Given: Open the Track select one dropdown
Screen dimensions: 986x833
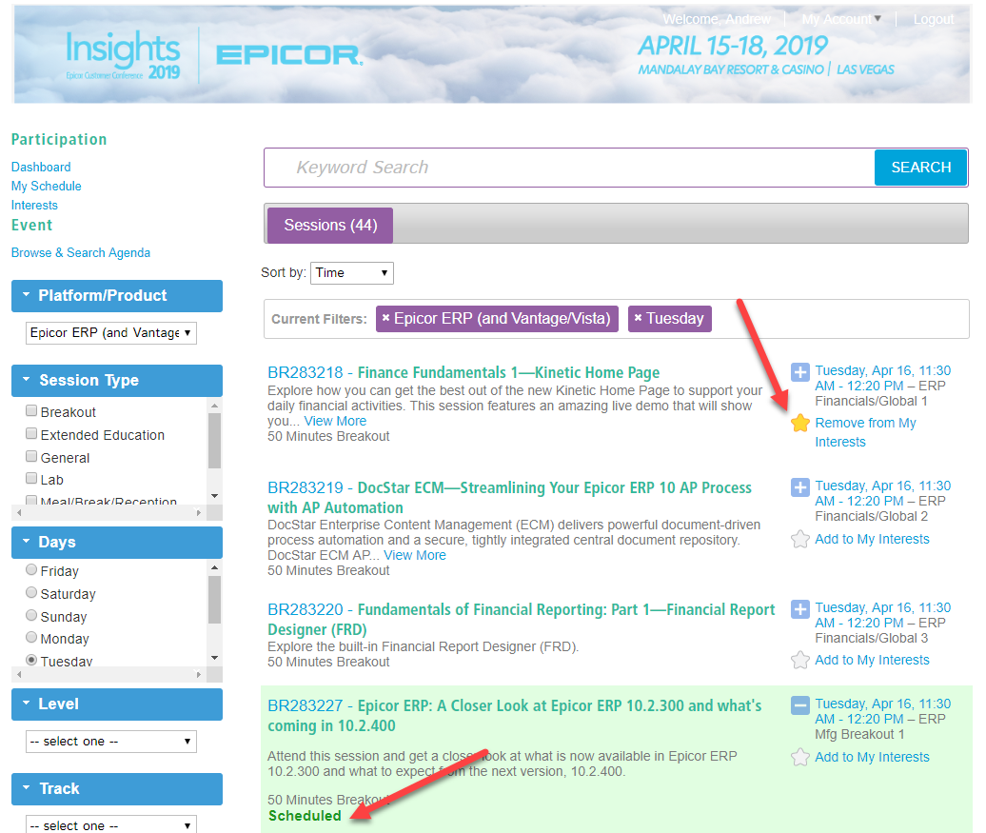Looking at the screenshot, I should point(111,824).
